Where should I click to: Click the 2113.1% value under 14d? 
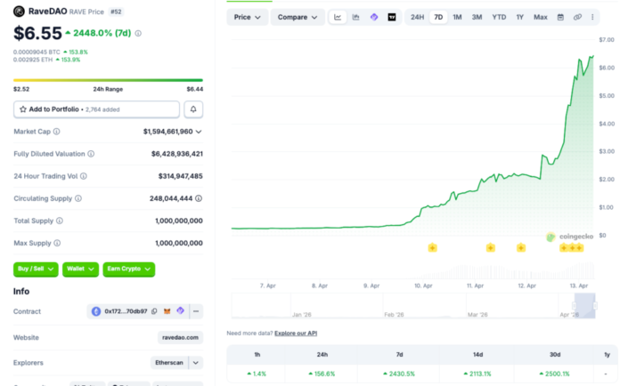tap(478, 374)
